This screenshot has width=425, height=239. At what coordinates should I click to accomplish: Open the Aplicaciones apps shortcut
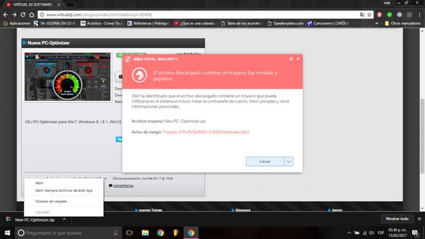click(16, 23)
